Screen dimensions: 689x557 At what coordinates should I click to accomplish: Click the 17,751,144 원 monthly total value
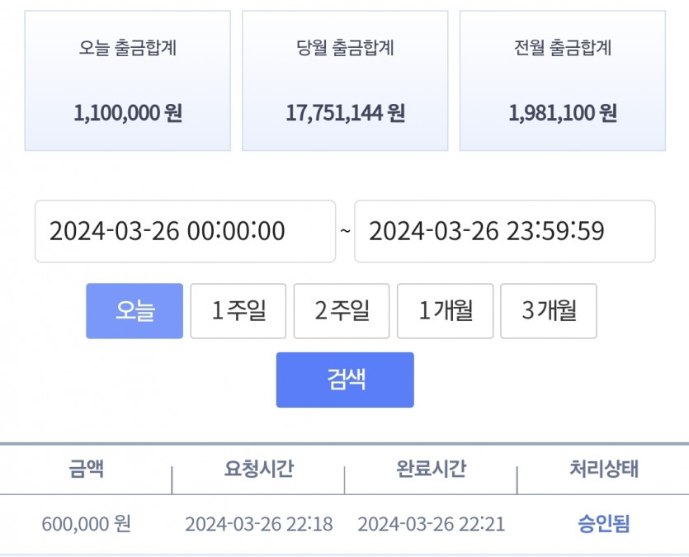(346, 113)
